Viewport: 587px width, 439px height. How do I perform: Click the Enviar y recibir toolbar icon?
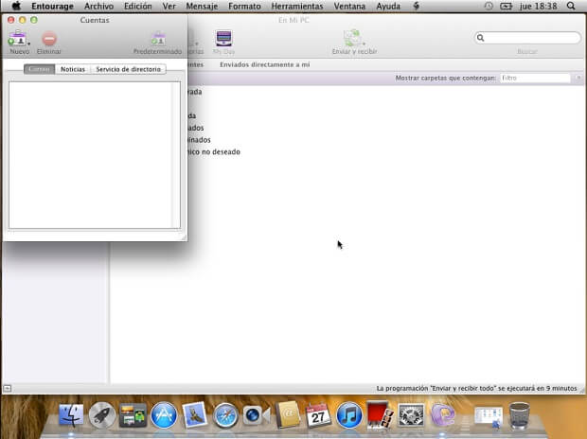pyautogui.click(x=352, y=38)
